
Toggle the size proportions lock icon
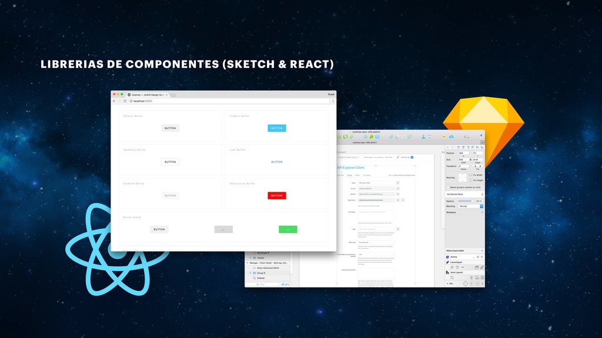470,160
